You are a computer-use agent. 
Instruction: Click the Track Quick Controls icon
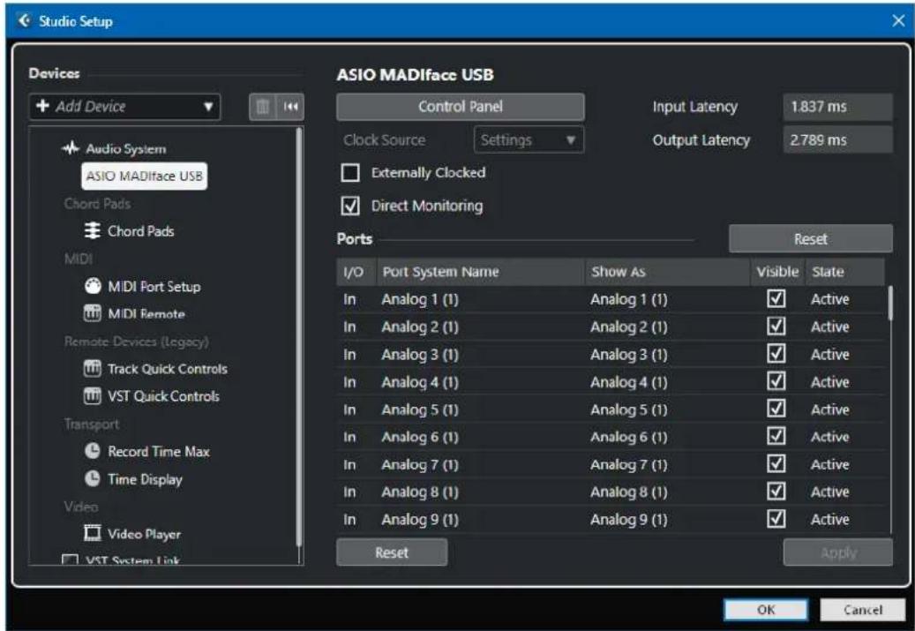92,368
